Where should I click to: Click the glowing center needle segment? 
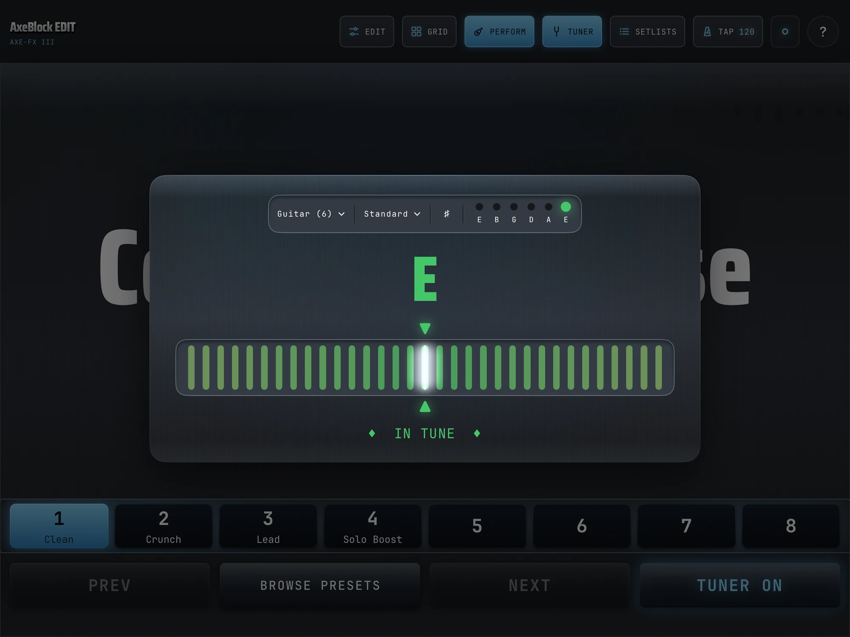coord(425,367)
